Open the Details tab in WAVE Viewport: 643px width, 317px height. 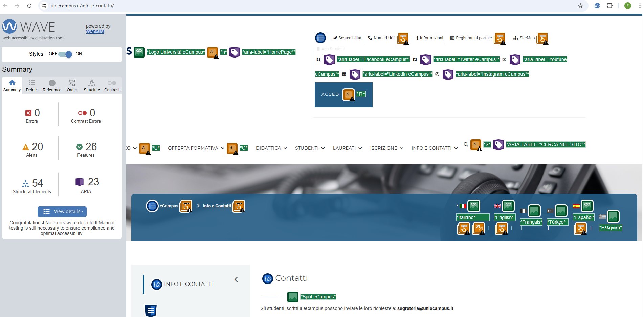coord(32,86)
